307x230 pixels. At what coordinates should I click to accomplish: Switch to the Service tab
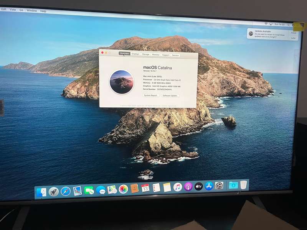pyautogui.click(x=175, y=55)
